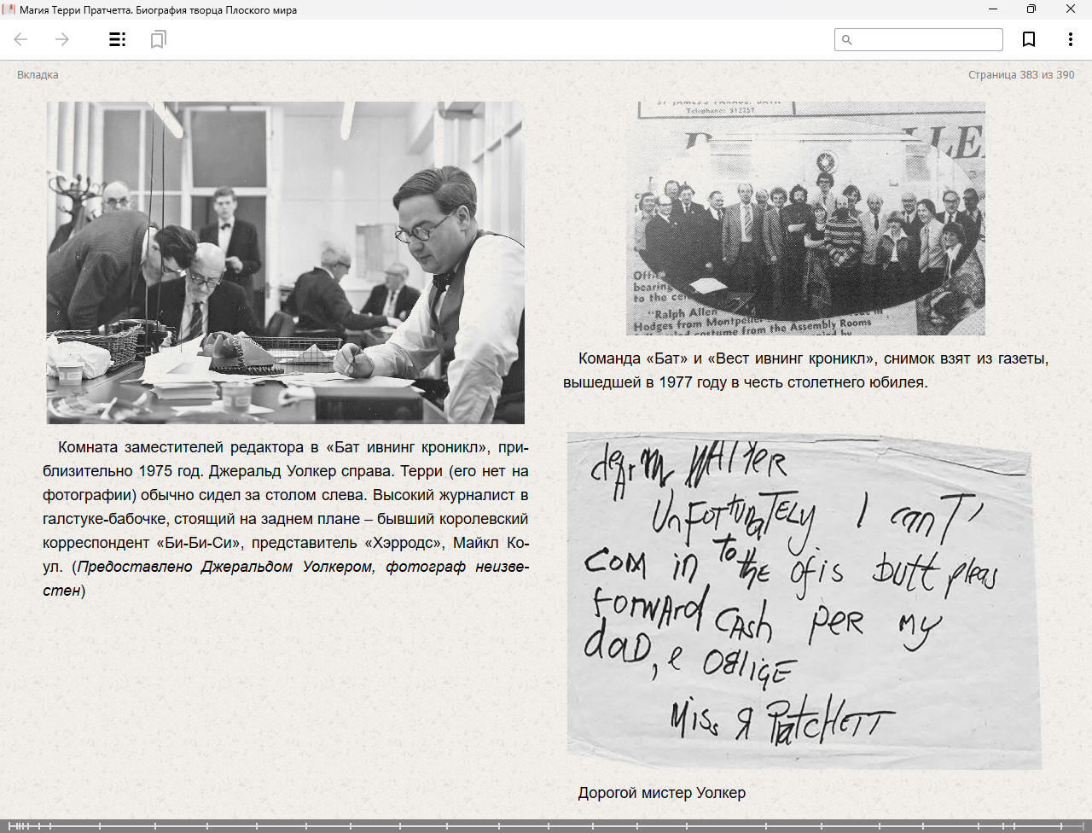Open the newspaper team group photo
This screenshot has height=833, width=1092.
point(805,218)
